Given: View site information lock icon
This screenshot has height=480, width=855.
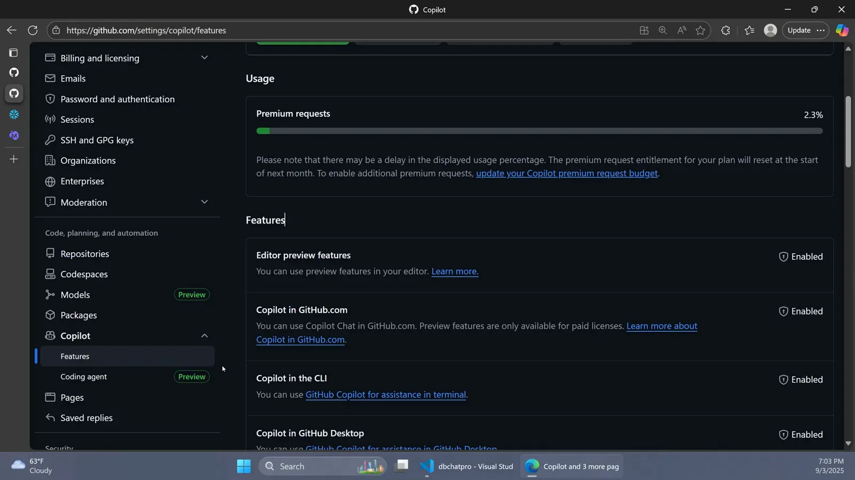Looking at the screenshot, I should click(x=56, y=30).
